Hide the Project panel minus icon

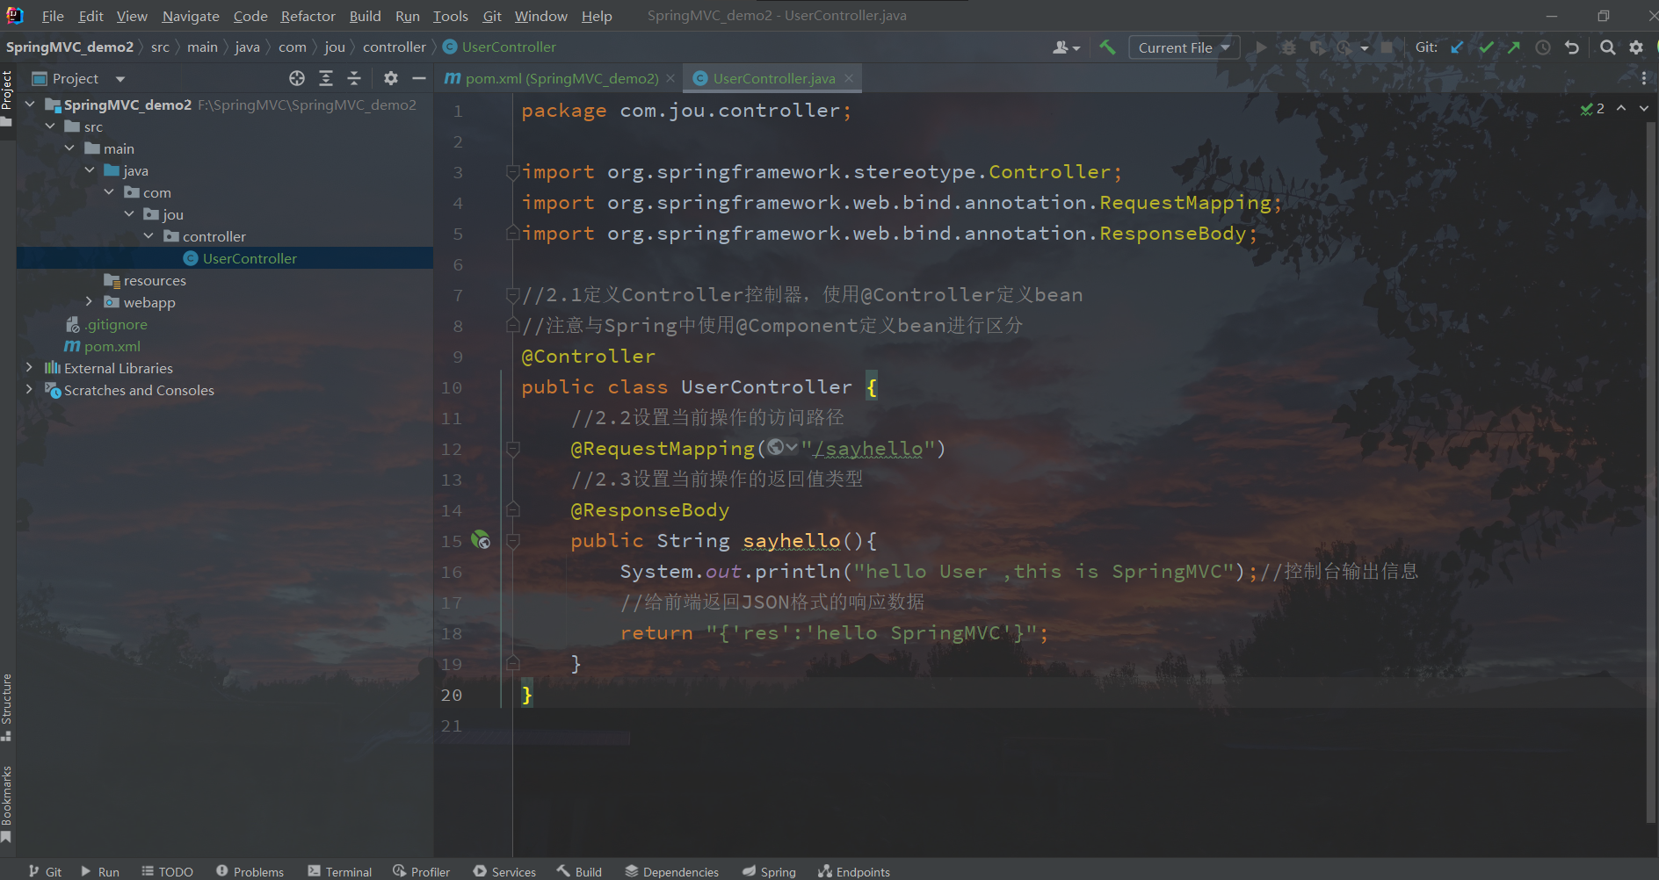coord(419,78)
